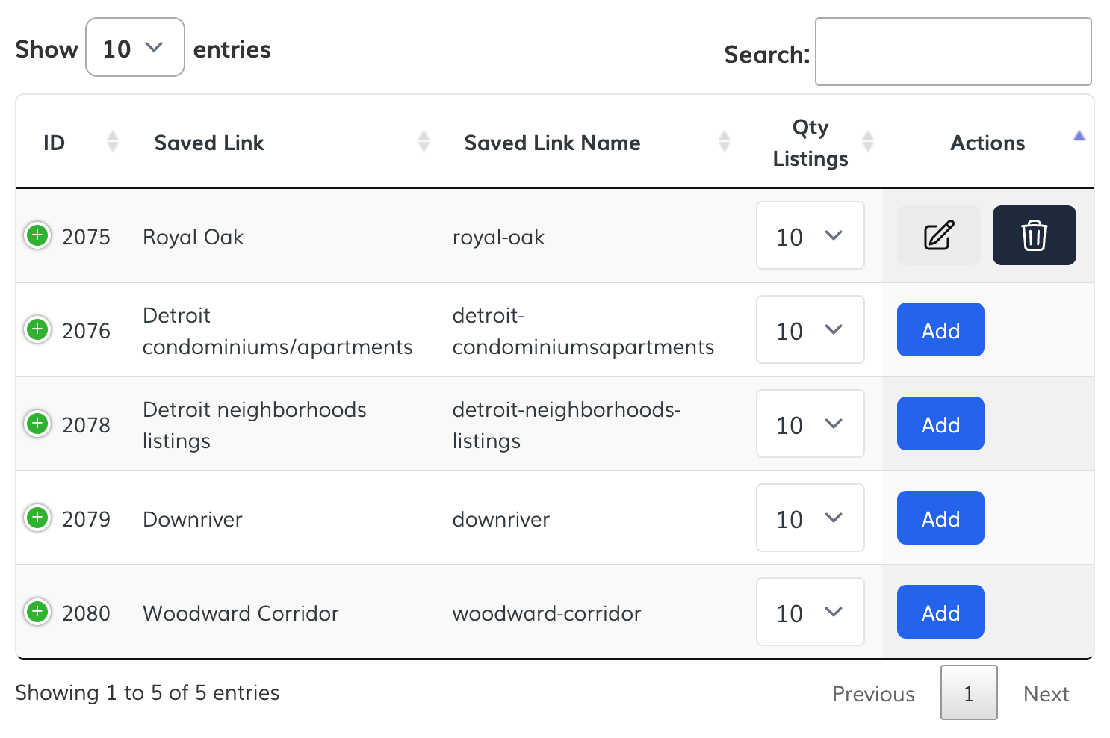Click Add for Detroit condominiums/apartments

940,330
